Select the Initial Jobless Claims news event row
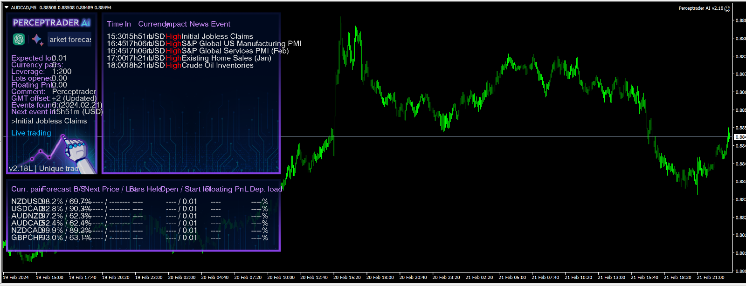This screenshot has width=746, height=286. [217, 36]
